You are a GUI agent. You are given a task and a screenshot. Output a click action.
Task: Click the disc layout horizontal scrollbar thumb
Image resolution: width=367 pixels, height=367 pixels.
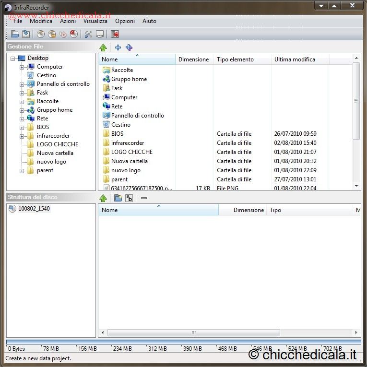coord(193,332)
